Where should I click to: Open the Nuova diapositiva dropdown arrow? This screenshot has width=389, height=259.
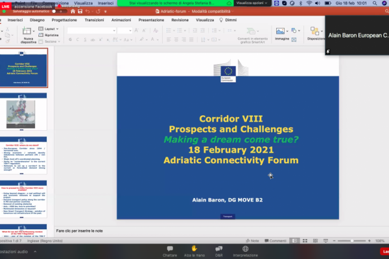[34, 31]
